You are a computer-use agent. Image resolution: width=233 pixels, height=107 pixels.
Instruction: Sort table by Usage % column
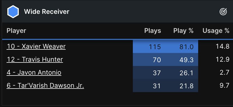point(216,31)
